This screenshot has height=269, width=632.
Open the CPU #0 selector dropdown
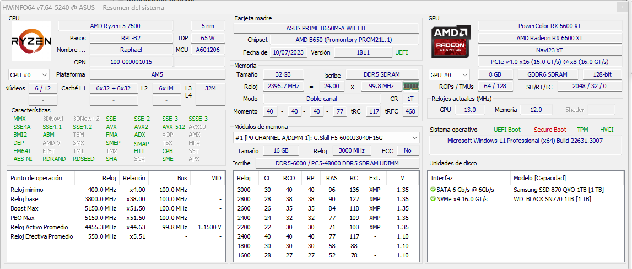click(29, 75)
